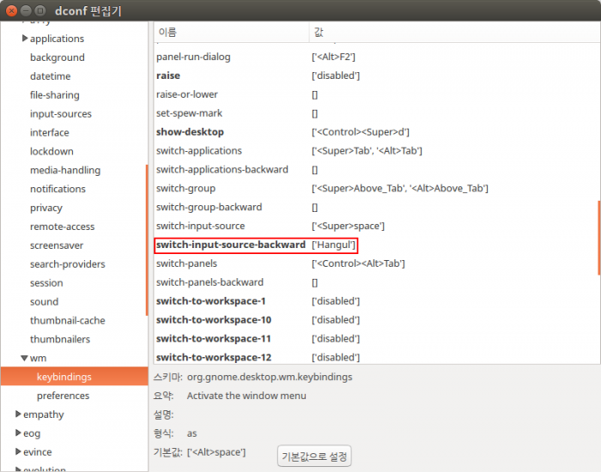The width and height of the screenshot is (601, 472).
Task: Edit ['<Super>Tab', '<Alt>Tab'] value
Action: [367, 150]
